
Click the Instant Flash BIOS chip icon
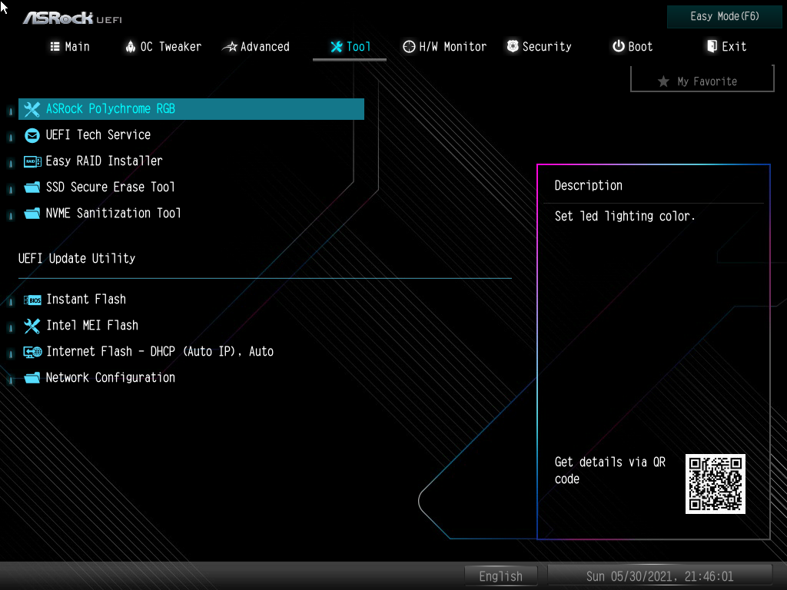(32, 300)
